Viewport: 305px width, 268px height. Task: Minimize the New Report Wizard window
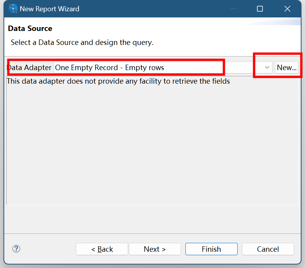(233, 9)
